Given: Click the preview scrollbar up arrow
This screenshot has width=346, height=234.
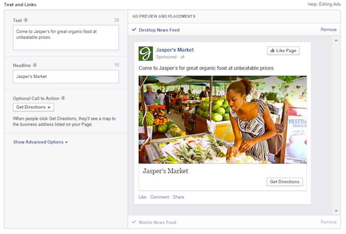Looking at the screenshot, I should pos(336,40).
